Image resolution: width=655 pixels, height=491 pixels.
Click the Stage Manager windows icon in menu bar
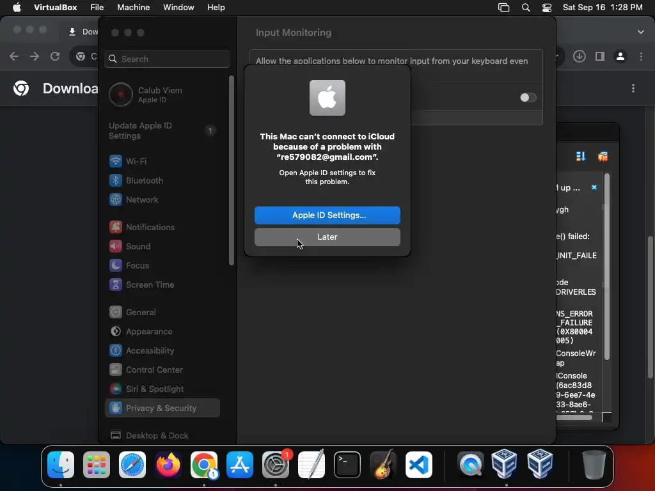(504, 8)
